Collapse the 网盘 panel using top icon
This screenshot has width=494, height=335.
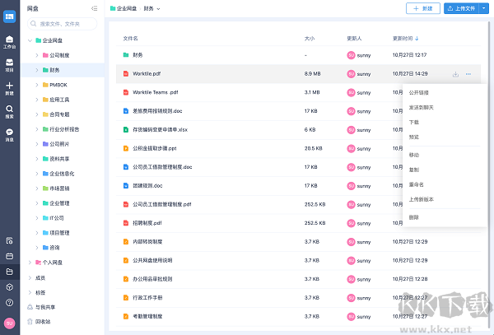95,8
